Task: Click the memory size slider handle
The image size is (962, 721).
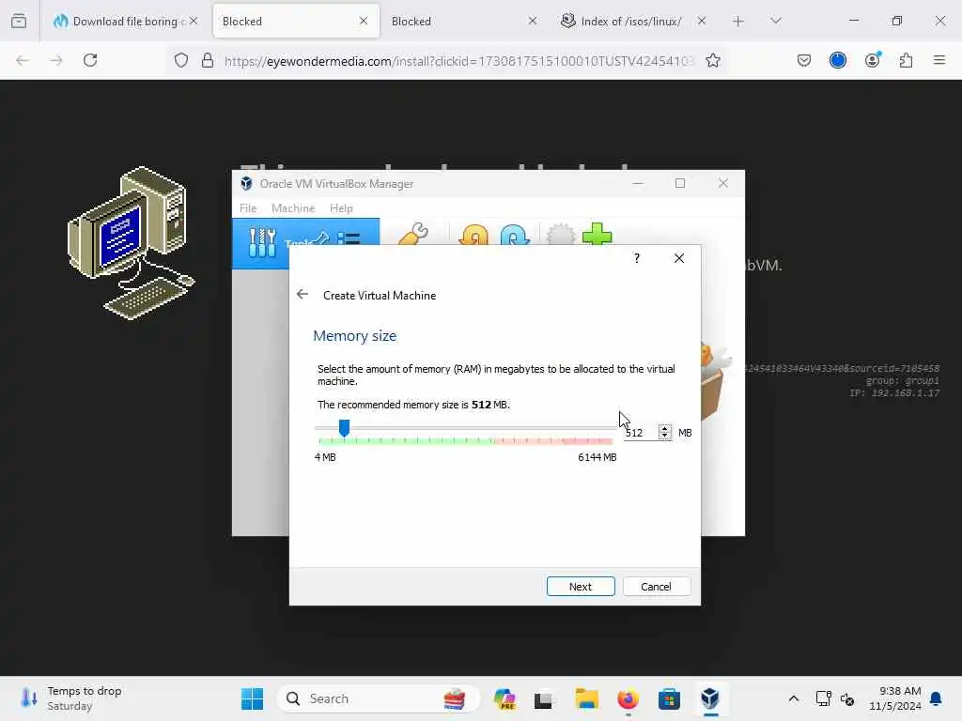Action: point(344,428)
